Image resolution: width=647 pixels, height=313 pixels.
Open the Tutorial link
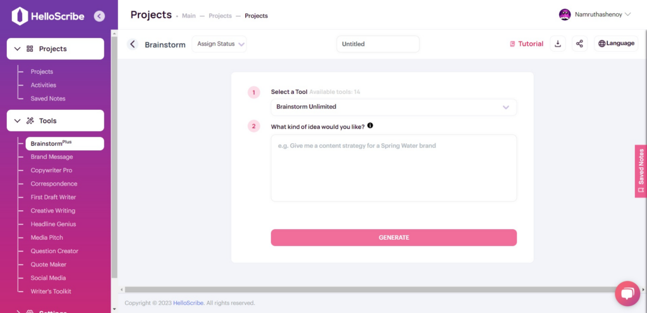[x=526, y=44]
